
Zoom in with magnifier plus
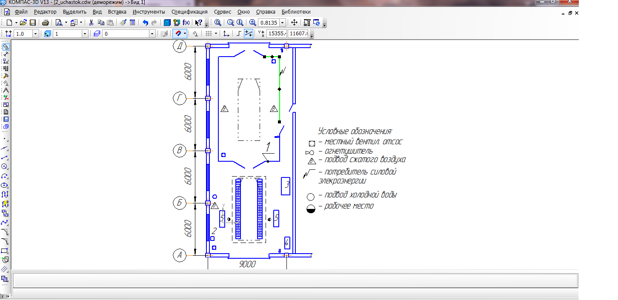(252, 23)
